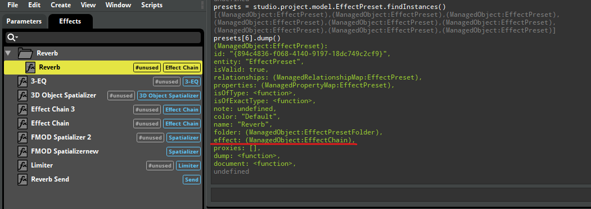Viewport: 591px width, 209px height.
Task: Open the Window menu
Action: click(118, 5)
